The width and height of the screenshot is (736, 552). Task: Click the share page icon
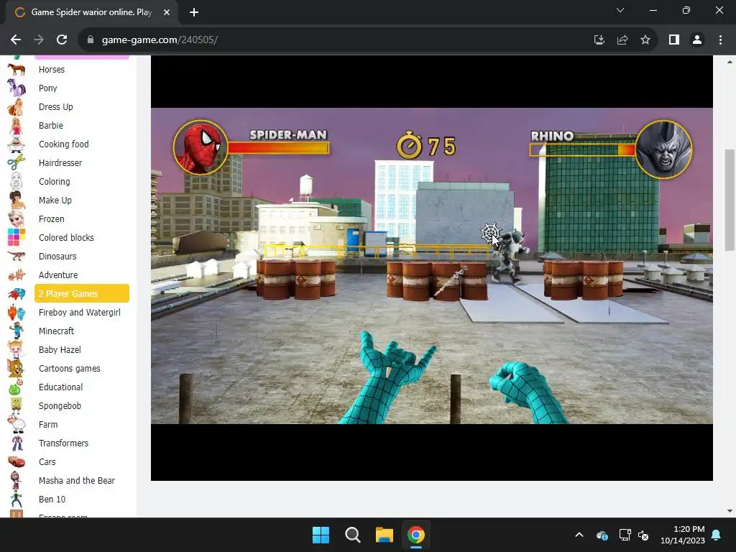click(622, 40)
